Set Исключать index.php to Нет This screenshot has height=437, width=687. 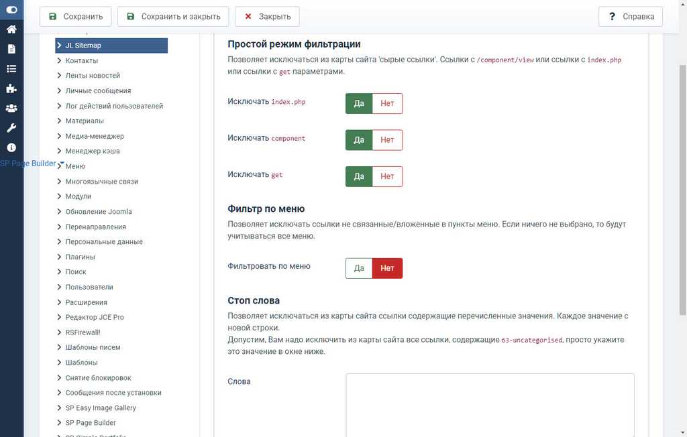[387, 103]
